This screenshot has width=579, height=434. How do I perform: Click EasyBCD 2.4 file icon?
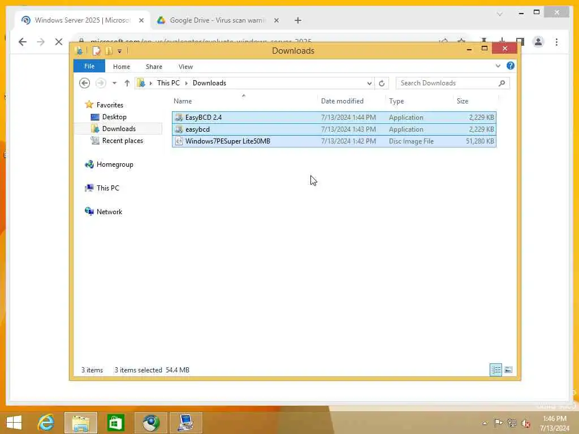(x=179, y=118)
